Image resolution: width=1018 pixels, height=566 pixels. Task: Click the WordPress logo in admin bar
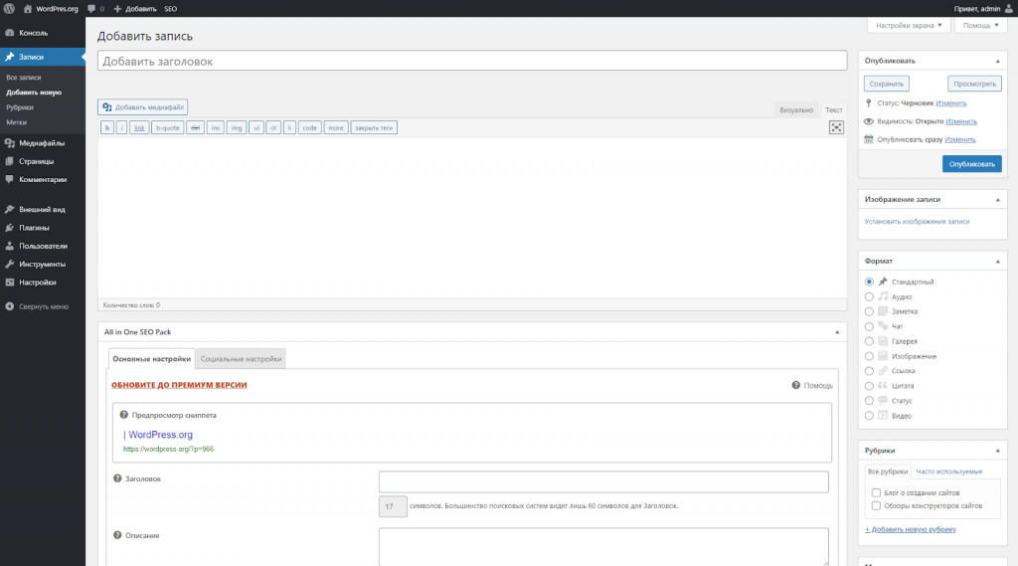pyautogui.click(x=9, y=8)
